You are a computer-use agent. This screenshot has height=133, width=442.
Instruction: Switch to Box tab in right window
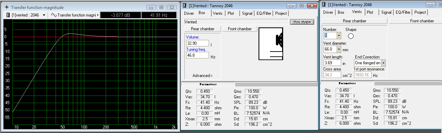(341, 12)
